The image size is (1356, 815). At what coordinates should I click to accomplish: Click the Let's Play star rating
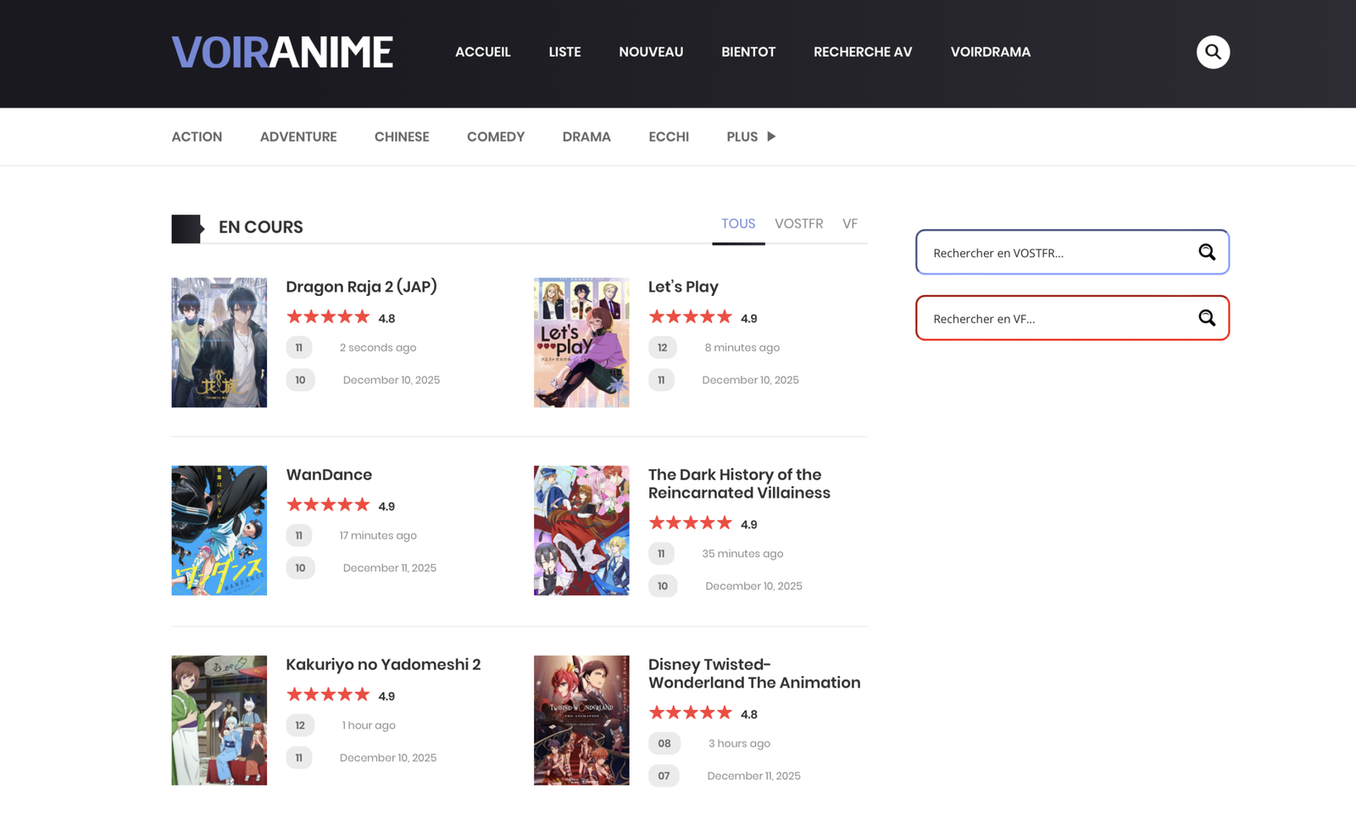point(690,317)
